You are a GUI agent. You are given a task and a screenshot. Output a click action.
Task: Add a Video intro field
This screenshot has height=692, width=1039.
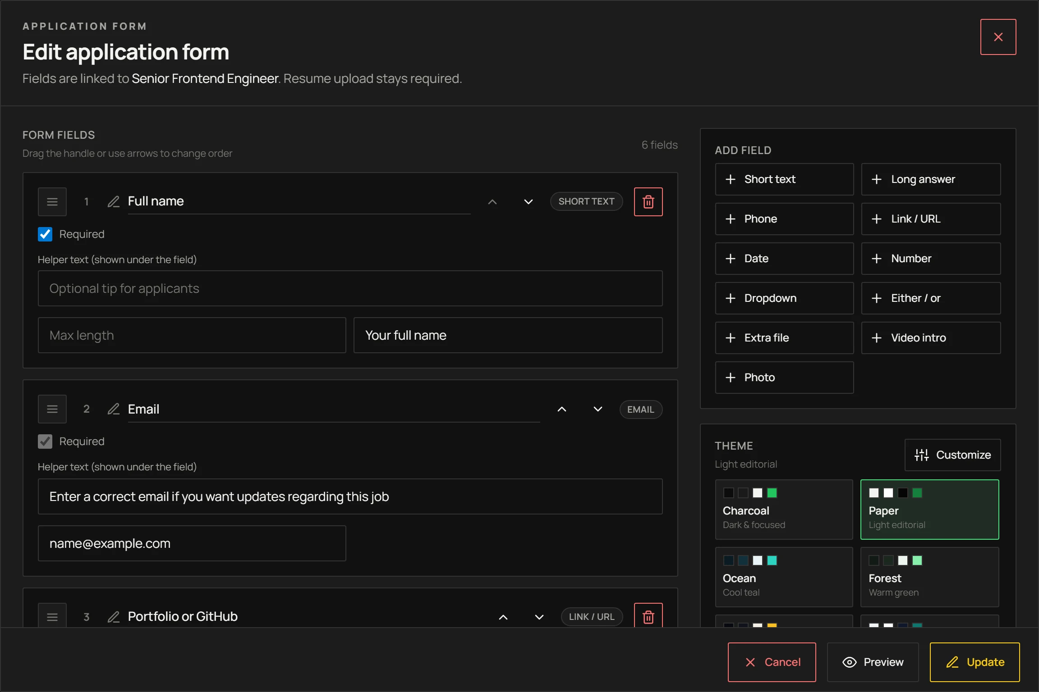[931, 338]
